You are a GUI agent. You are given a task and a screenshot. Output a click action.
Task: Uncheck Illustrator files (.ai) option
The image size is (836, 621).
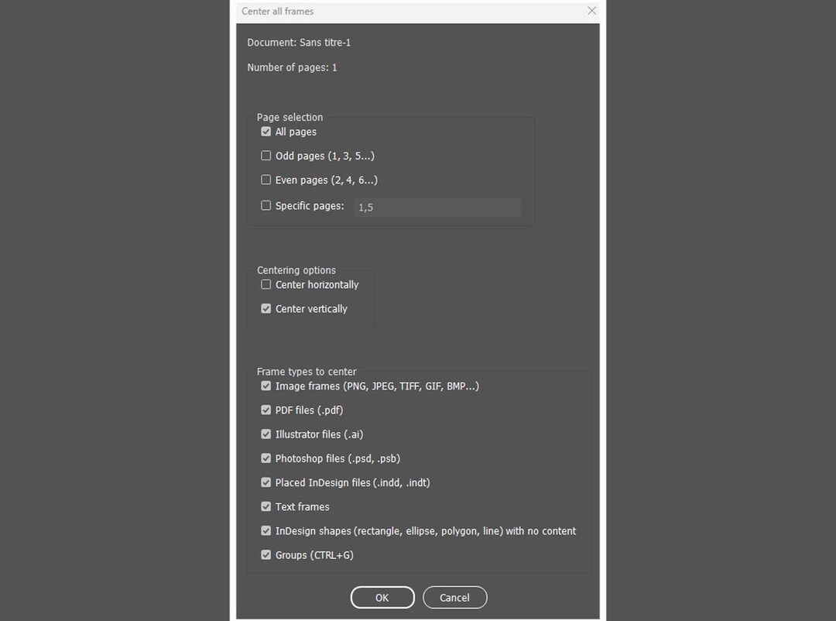(266, 434)
